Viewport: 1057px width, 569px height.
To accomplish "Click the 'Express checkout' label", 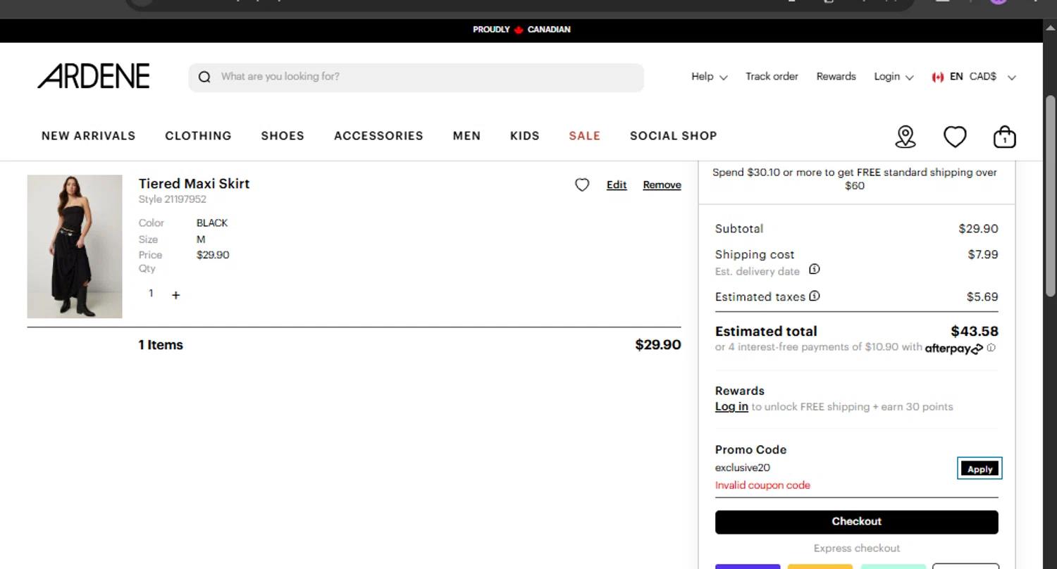I will click(x=857, y=548).
